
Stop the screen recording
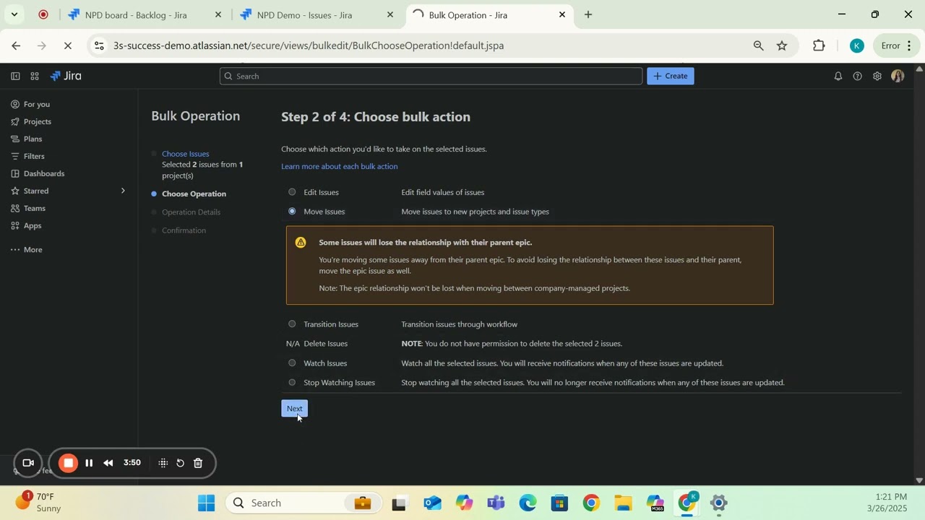[x=68, y=463]
